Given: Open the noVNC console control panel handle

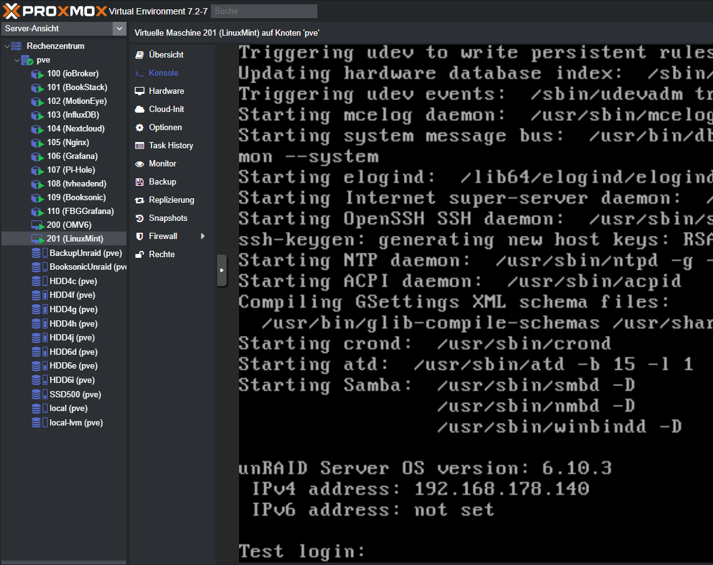Looking at the screenshot, I should (x=222, y=270).
